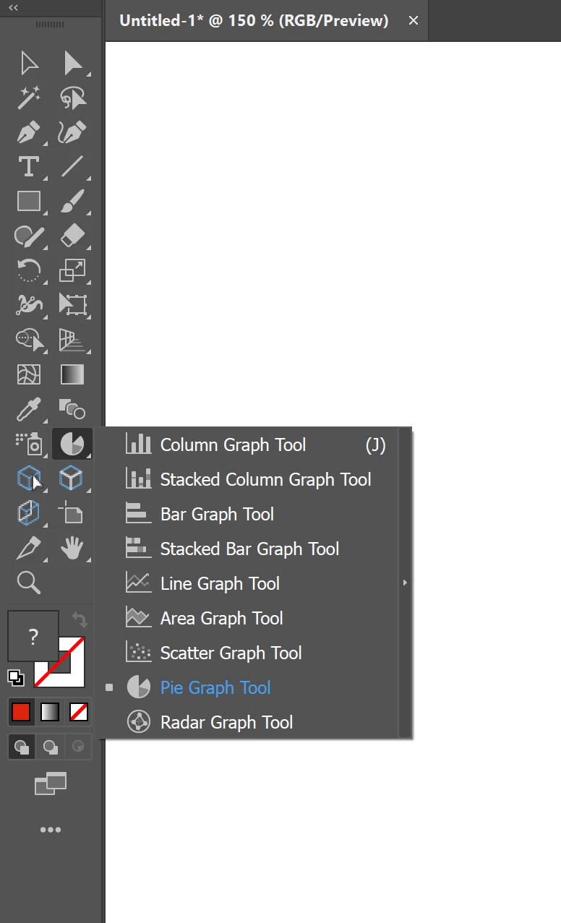Select the Perspective Grid tool
Image resolution: width=561 pixels, height=923 pixels.
[x=72, y=340]
